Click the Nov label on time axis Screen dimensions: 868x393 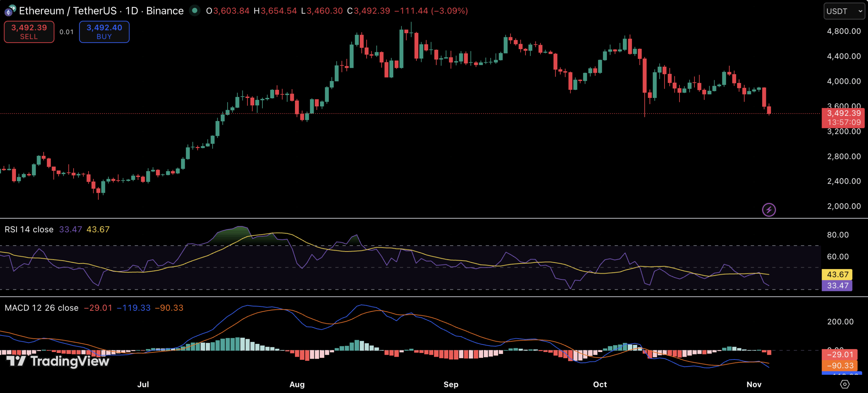click(754, 384)
